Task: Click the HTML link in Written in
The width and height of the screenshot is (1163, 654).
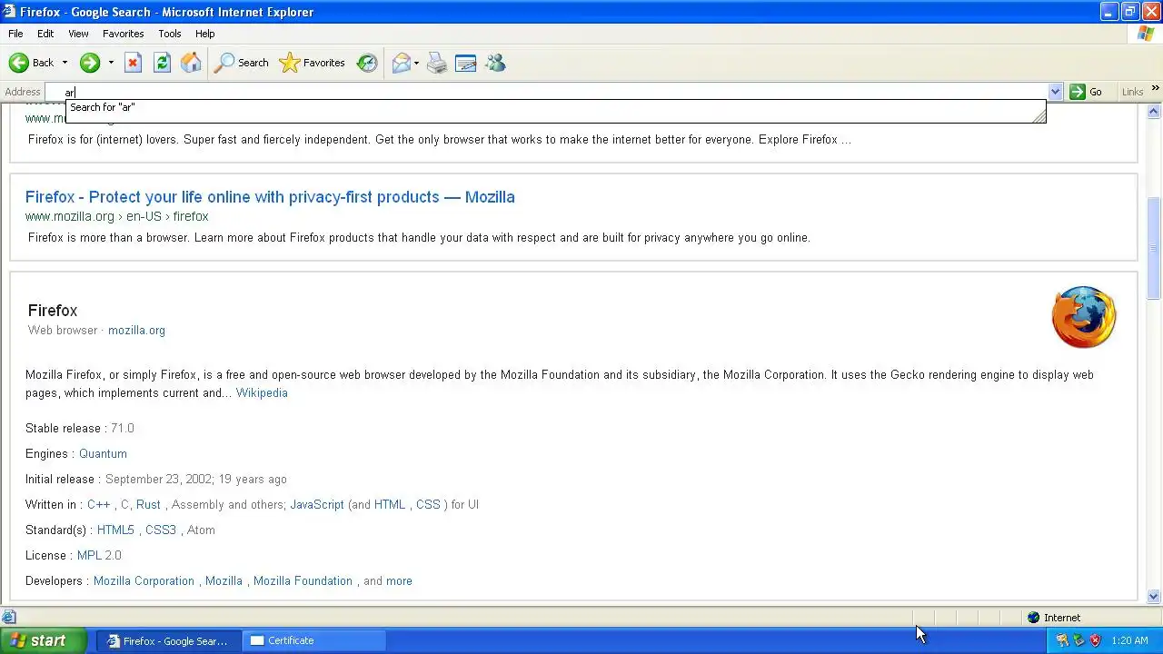Action: (x=390, y=505)
